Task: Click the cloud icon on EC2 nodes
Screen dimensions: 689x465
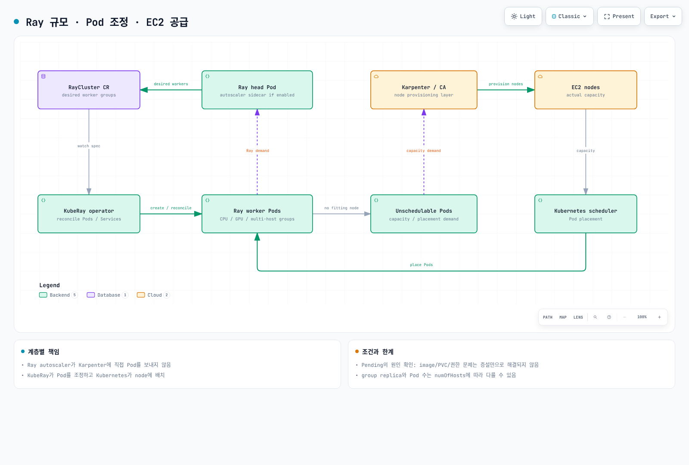Action: click(540, 76)
